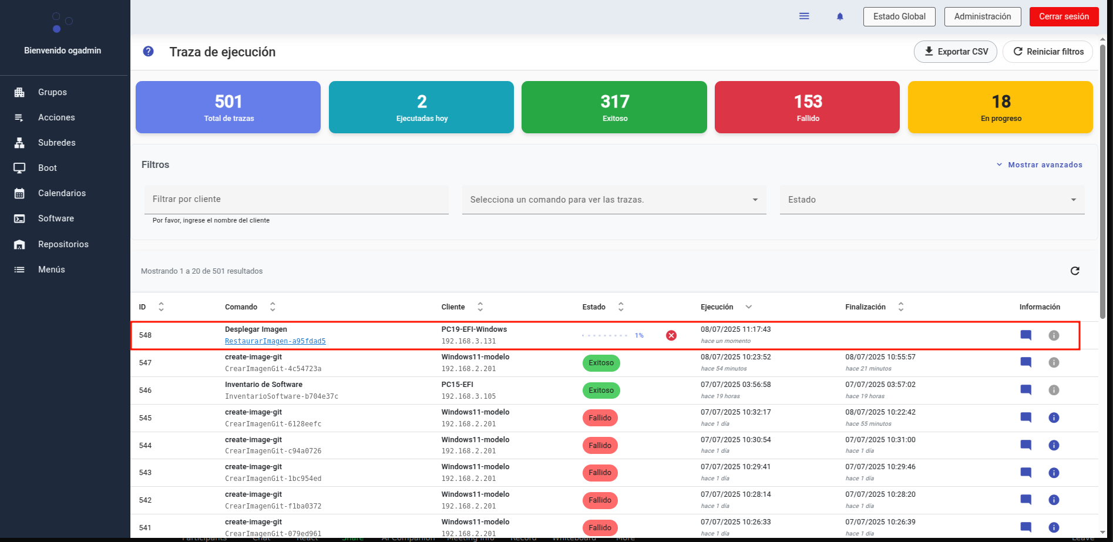Expand Mostrar avanzados filters

click(x=1039, y=165)
